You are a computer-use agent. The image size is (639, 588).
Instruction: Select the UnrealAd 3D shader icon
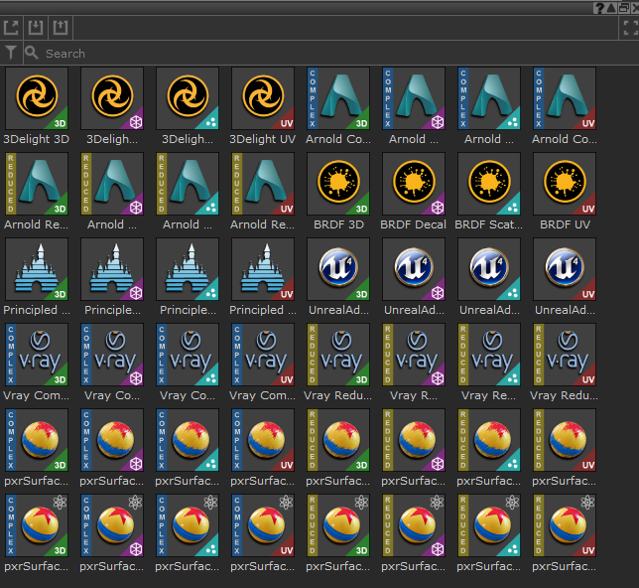point(338,269)
